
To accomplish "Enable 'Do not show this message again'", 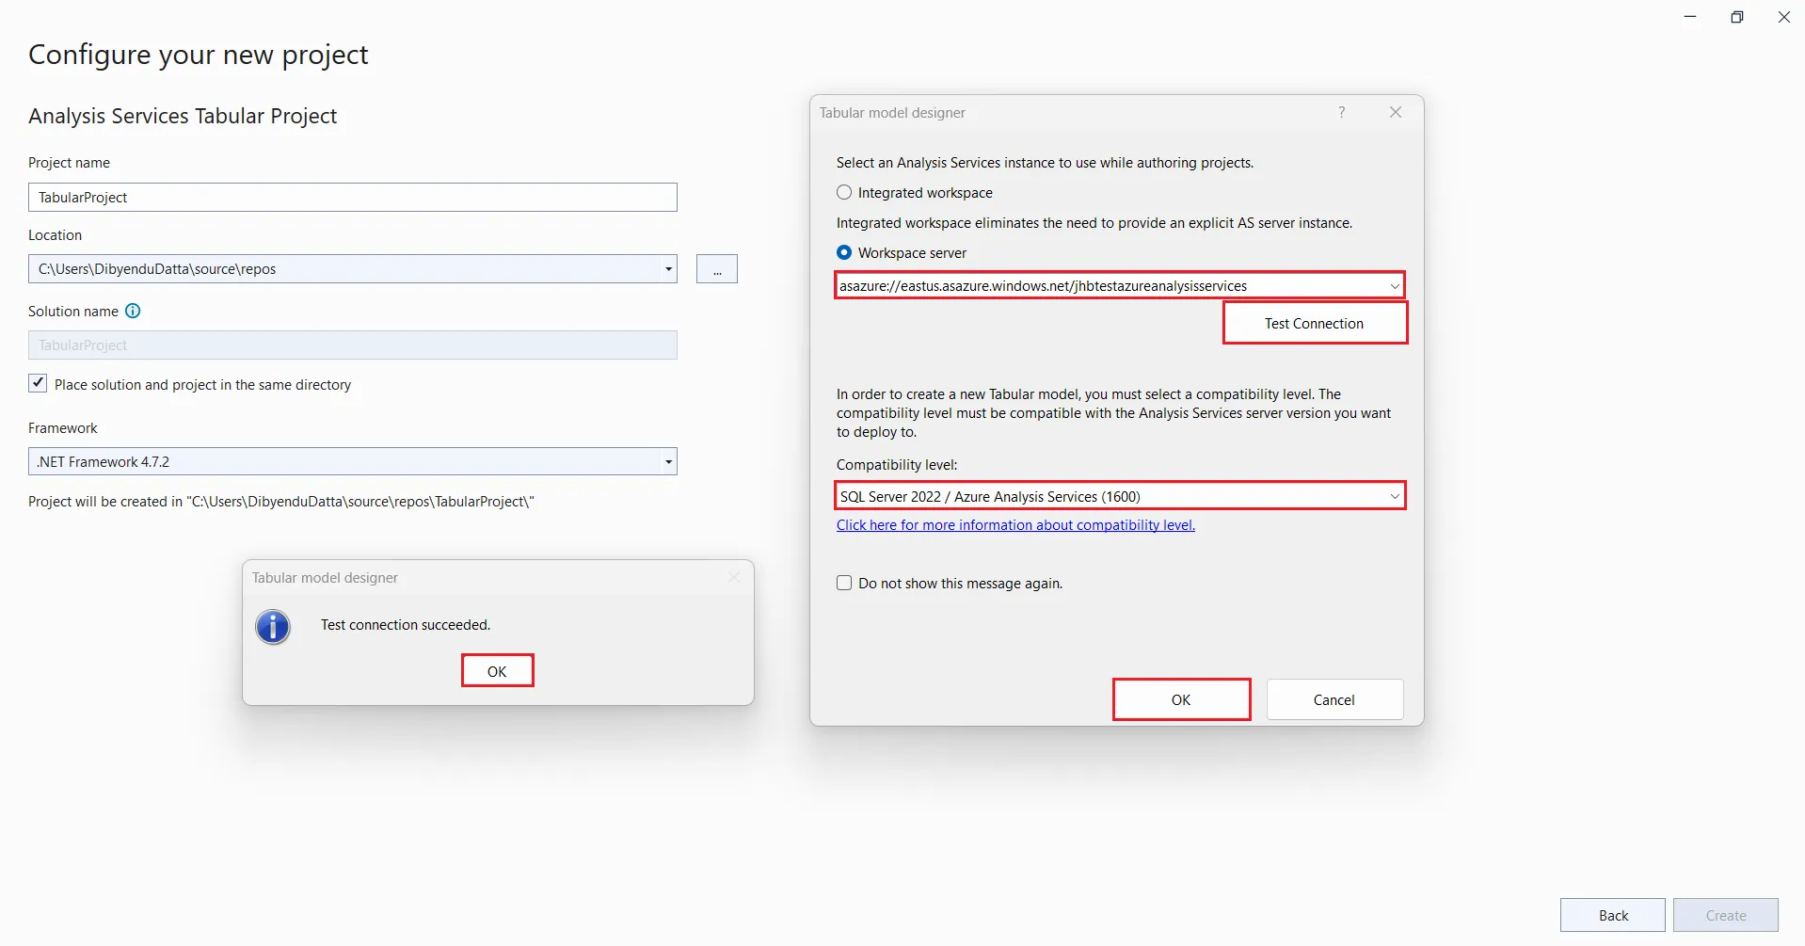I will 844,584.
